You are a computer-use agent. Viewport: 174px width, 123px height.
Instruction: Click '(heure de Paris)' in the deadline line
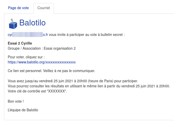100,81
